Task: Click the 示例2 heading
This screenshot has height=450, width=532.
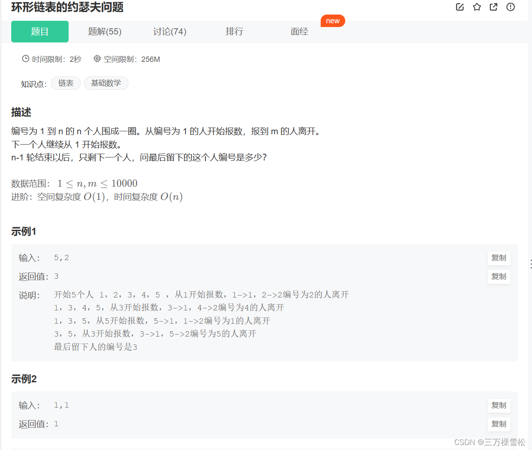Action: point(24,379)
